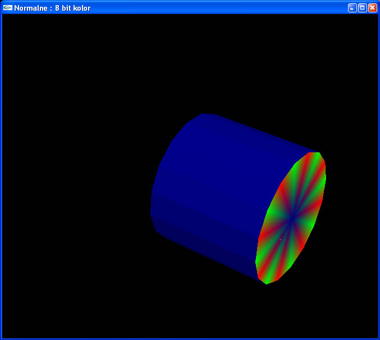Image resolution: width=380 pixels, height=340 pixels.
Task: Click black empty area in viewport's bottom-left corner
Action: point(28,315)
